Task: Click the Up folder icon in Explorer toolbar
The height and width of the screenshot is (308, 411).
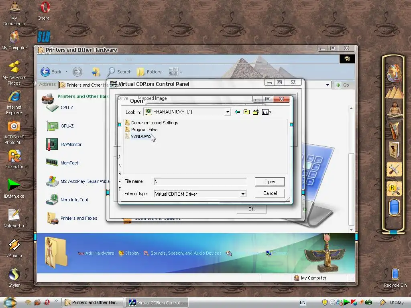Action: pyautogui.click(x=96, y=72)
